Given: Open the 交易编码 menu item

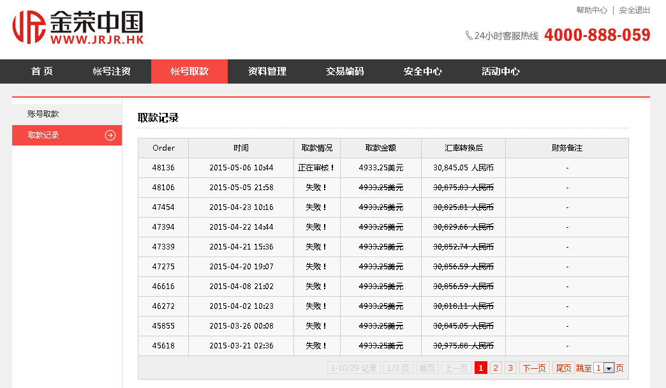Looking at the screenshot, I should click(x=345, y=71).
